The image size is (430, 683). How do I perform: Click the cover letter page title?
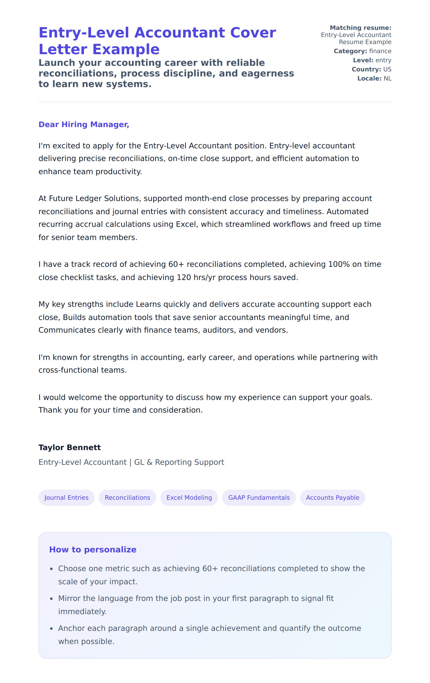[x=157, y=41]
